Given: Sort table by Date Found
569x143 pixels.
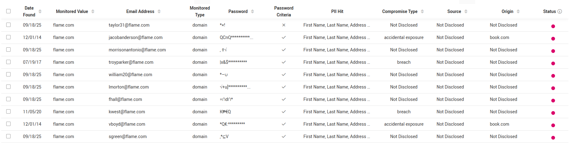Looking at the screenshot, I should click(40, 11).
